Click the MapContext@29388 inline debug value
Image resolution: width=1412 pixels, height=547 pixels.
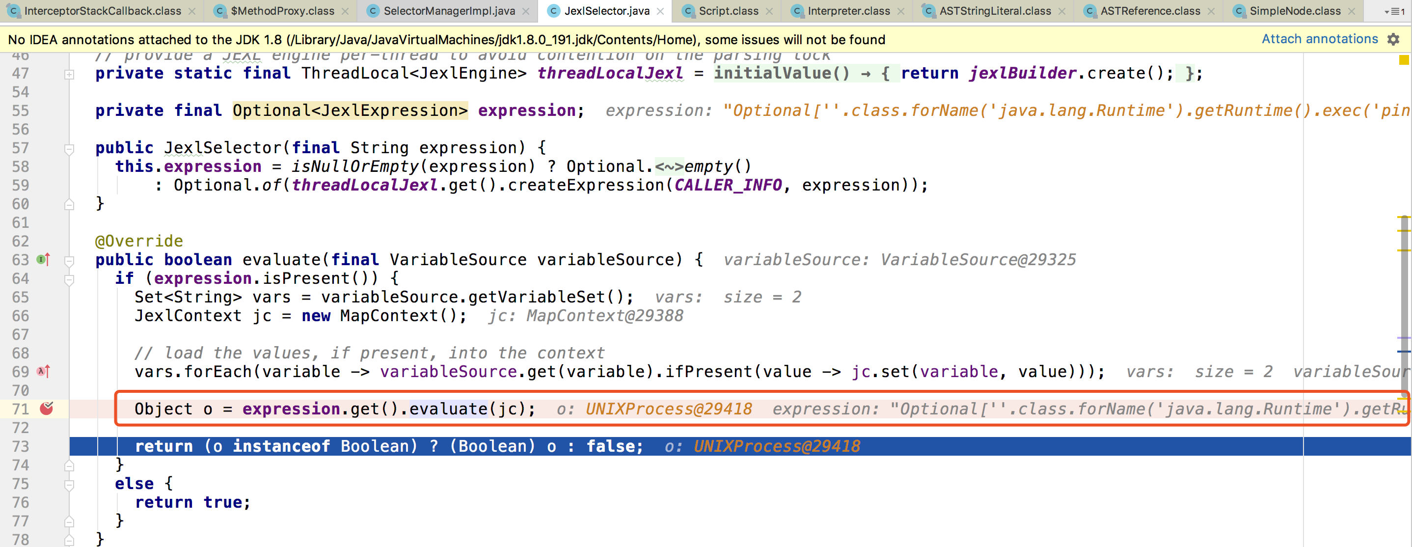pyautogui.click(x=604, y=315)
